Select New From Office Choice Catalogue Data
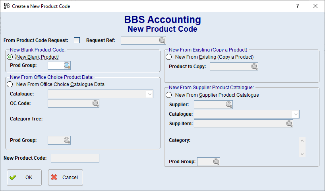Viewport: 325px width, 191px height. [10, 84]
